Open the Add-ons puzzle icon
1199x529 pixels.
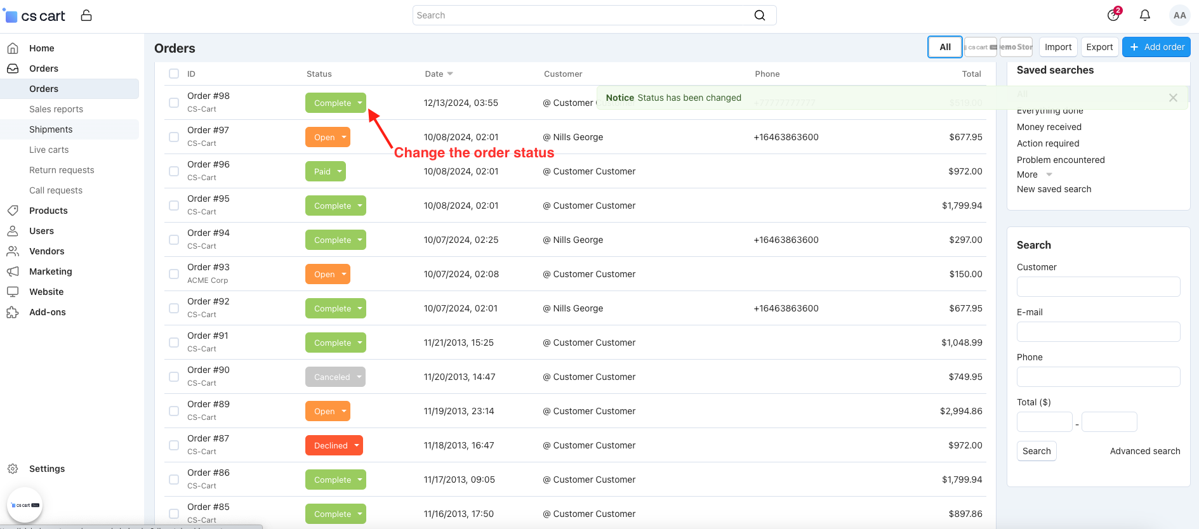(13, 312)
